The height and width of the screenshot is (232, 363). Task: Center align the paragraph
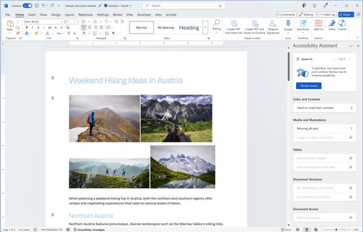click(90, 27)
